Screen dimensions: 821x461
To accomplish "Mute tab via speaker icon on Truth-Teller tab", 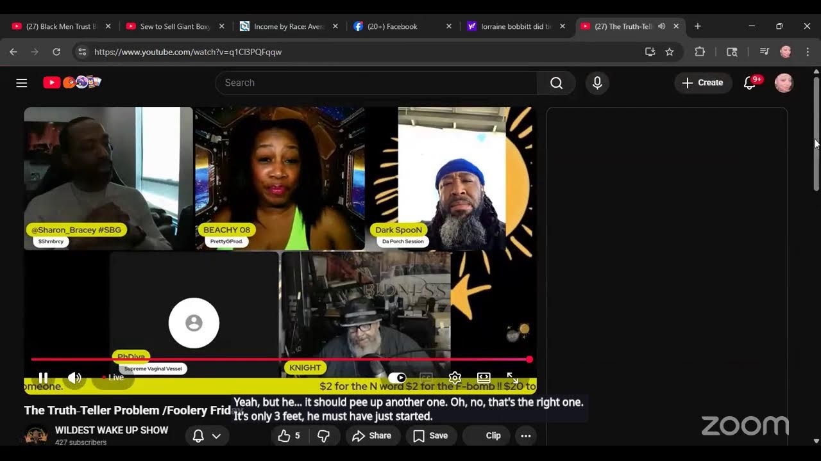I will click(661, 26).
